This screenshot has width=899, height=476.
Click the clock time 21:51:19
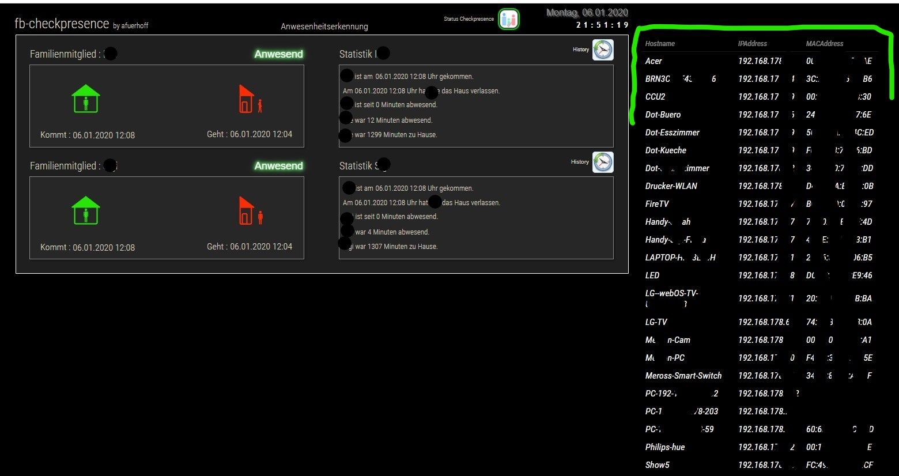click(602, 25)
